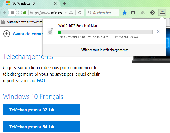The image size is (170, 133).
Task: Click the plugin block icon in address bar
Action: 12,12
